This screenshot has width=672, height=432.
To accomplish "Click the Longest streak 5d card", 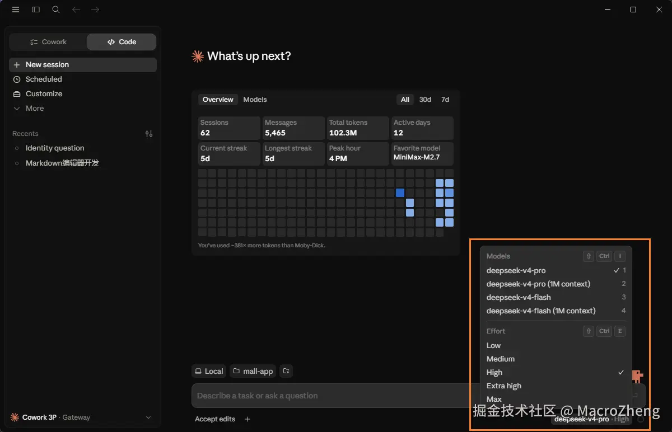I will coord(293,154).
